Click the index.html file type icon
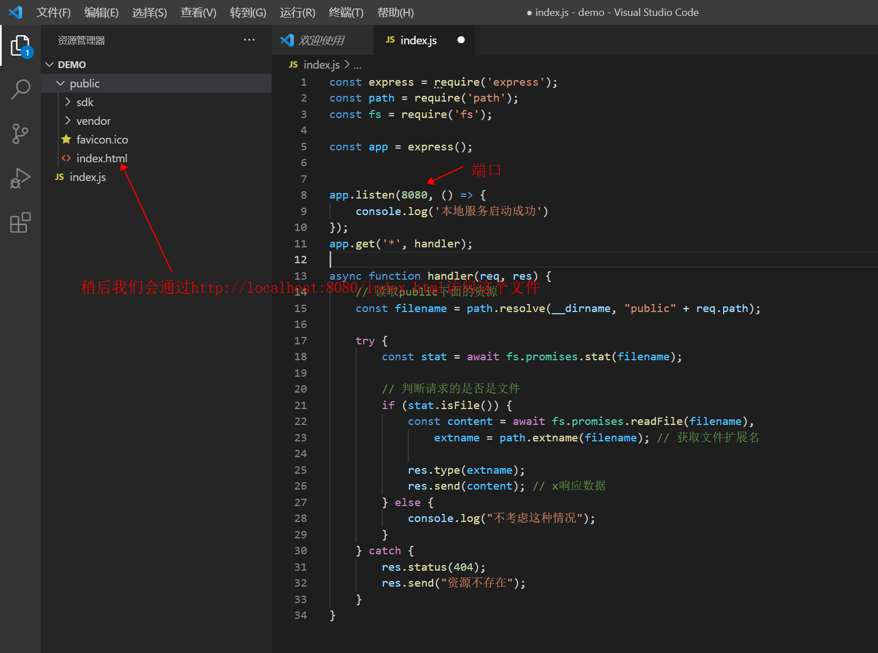Viewport: 878px width, 653px height. click(66, 158)
